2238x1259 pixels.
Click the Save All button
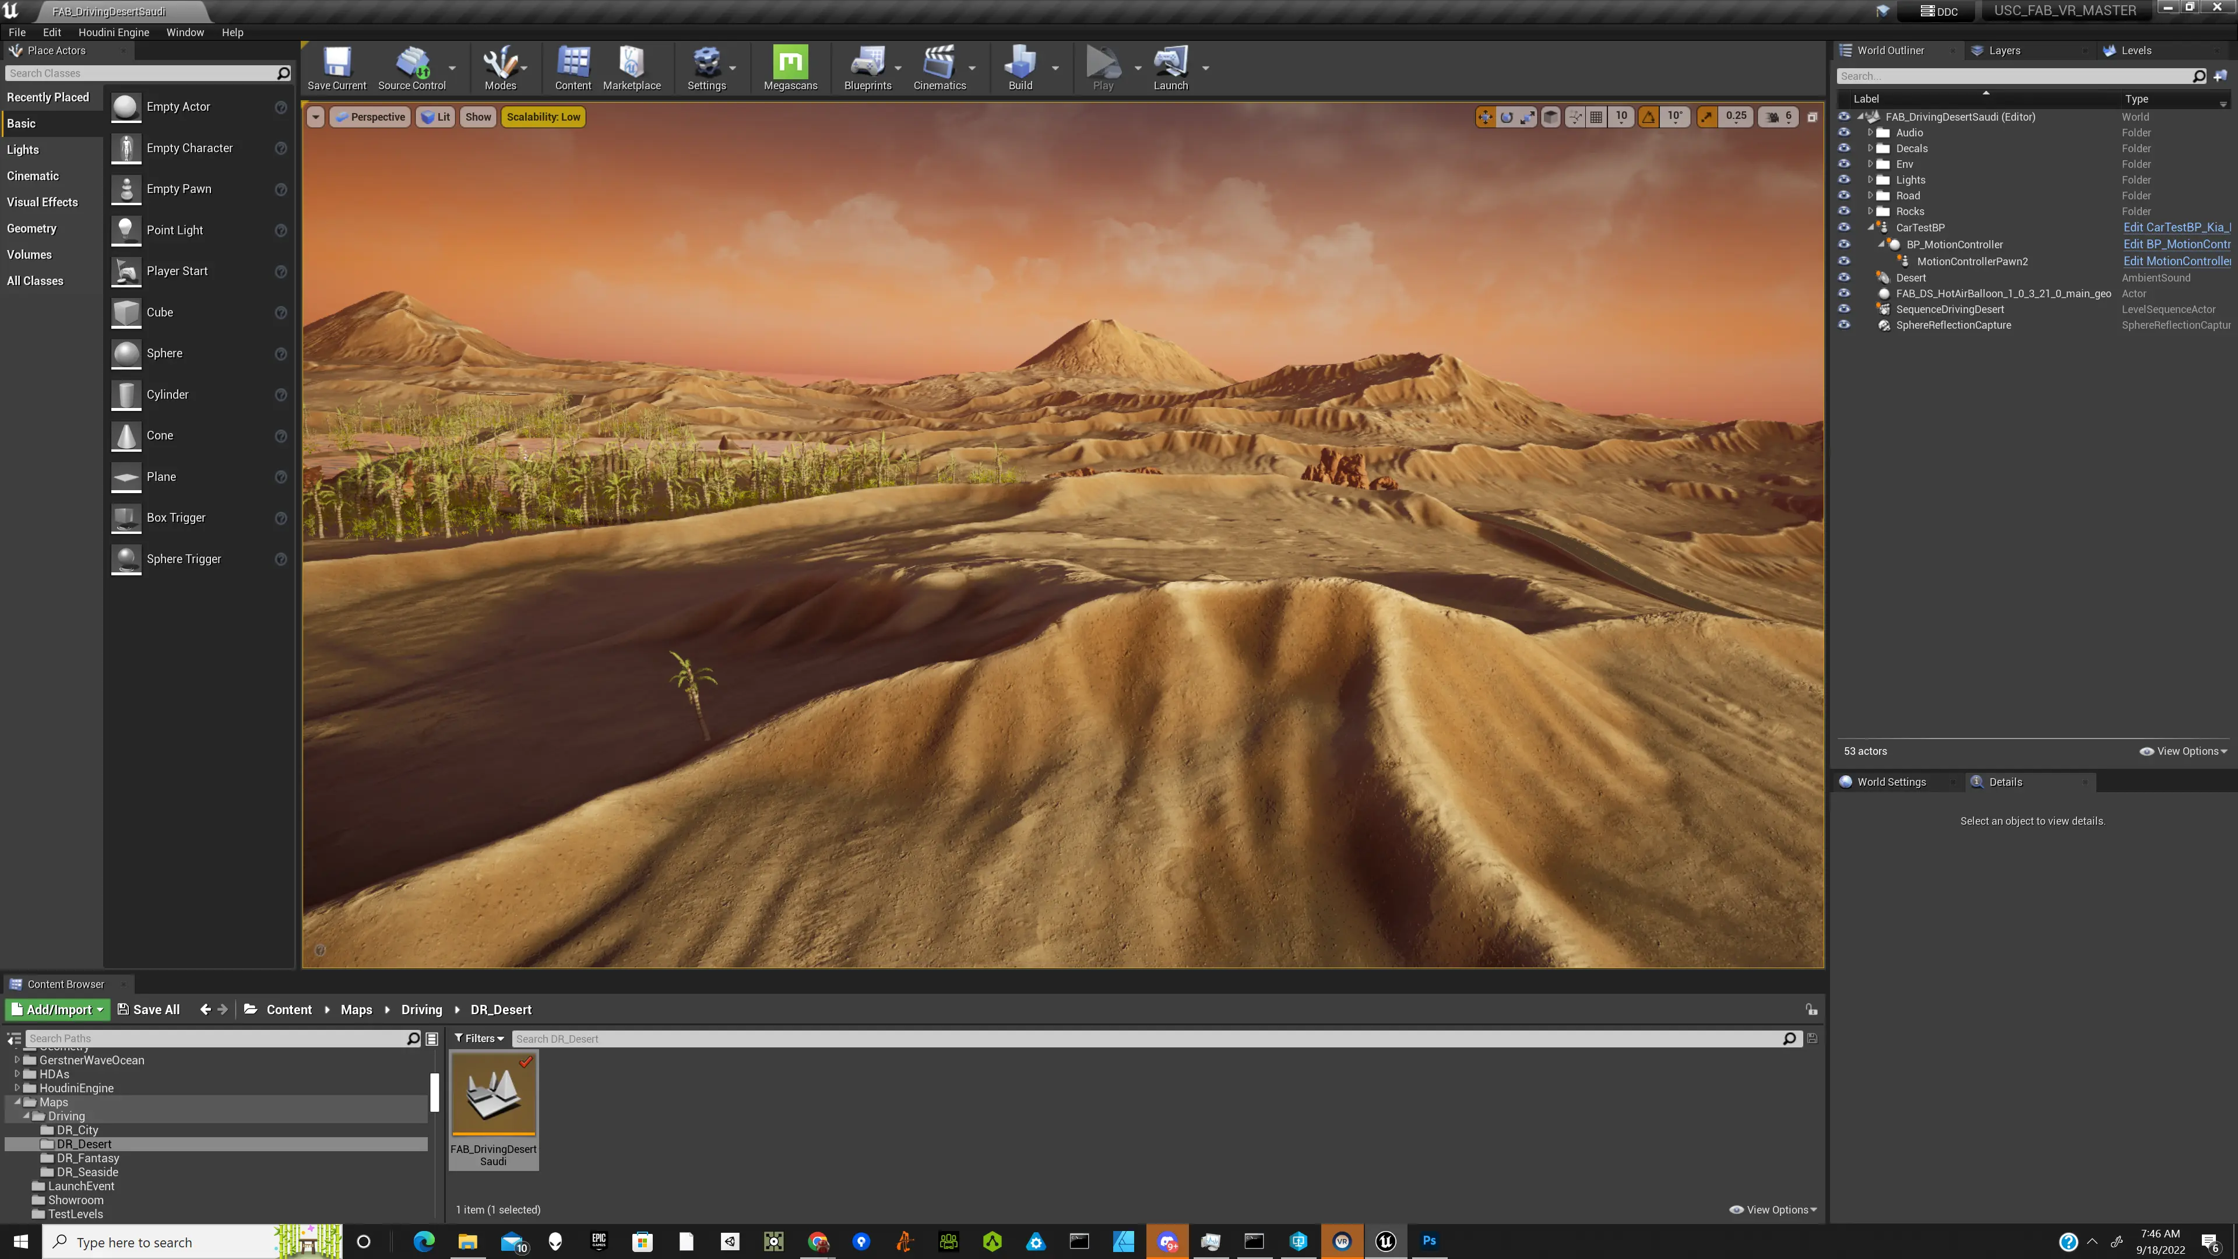pos(149,1009)
